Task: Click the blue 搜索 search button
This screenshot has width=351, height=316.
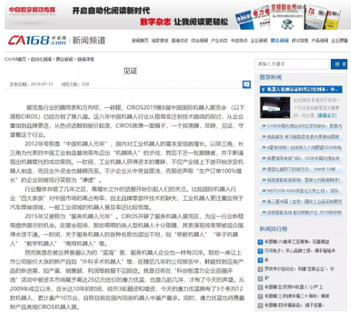Action: [x=339, y=64]
